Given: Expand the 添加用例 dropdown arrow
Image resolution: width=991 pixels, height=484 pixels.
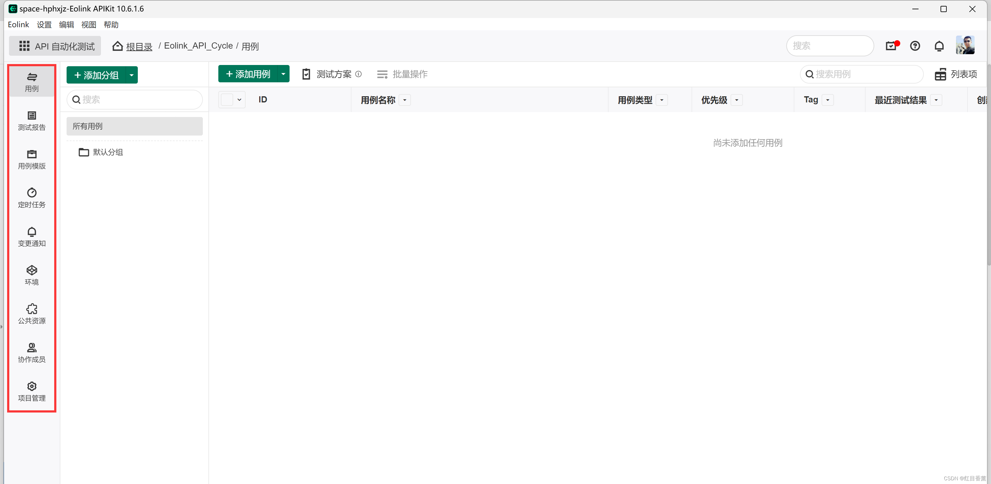Looking at the screenshot, I should 283,74.
